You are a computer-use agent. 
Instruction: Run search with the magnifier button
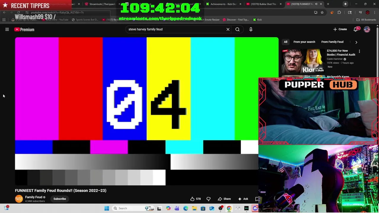pos(237,29)
